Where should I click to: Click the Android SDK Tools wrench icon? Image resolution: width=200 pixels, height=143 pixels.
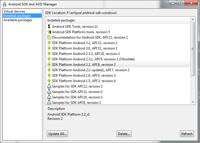(49, 26)
